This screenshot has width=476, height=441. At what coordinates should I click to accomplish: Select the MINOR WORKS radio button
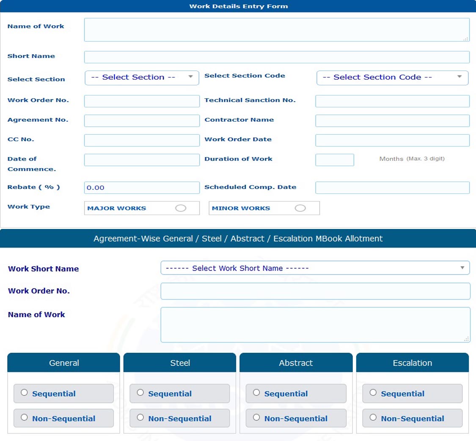[300, 208]
